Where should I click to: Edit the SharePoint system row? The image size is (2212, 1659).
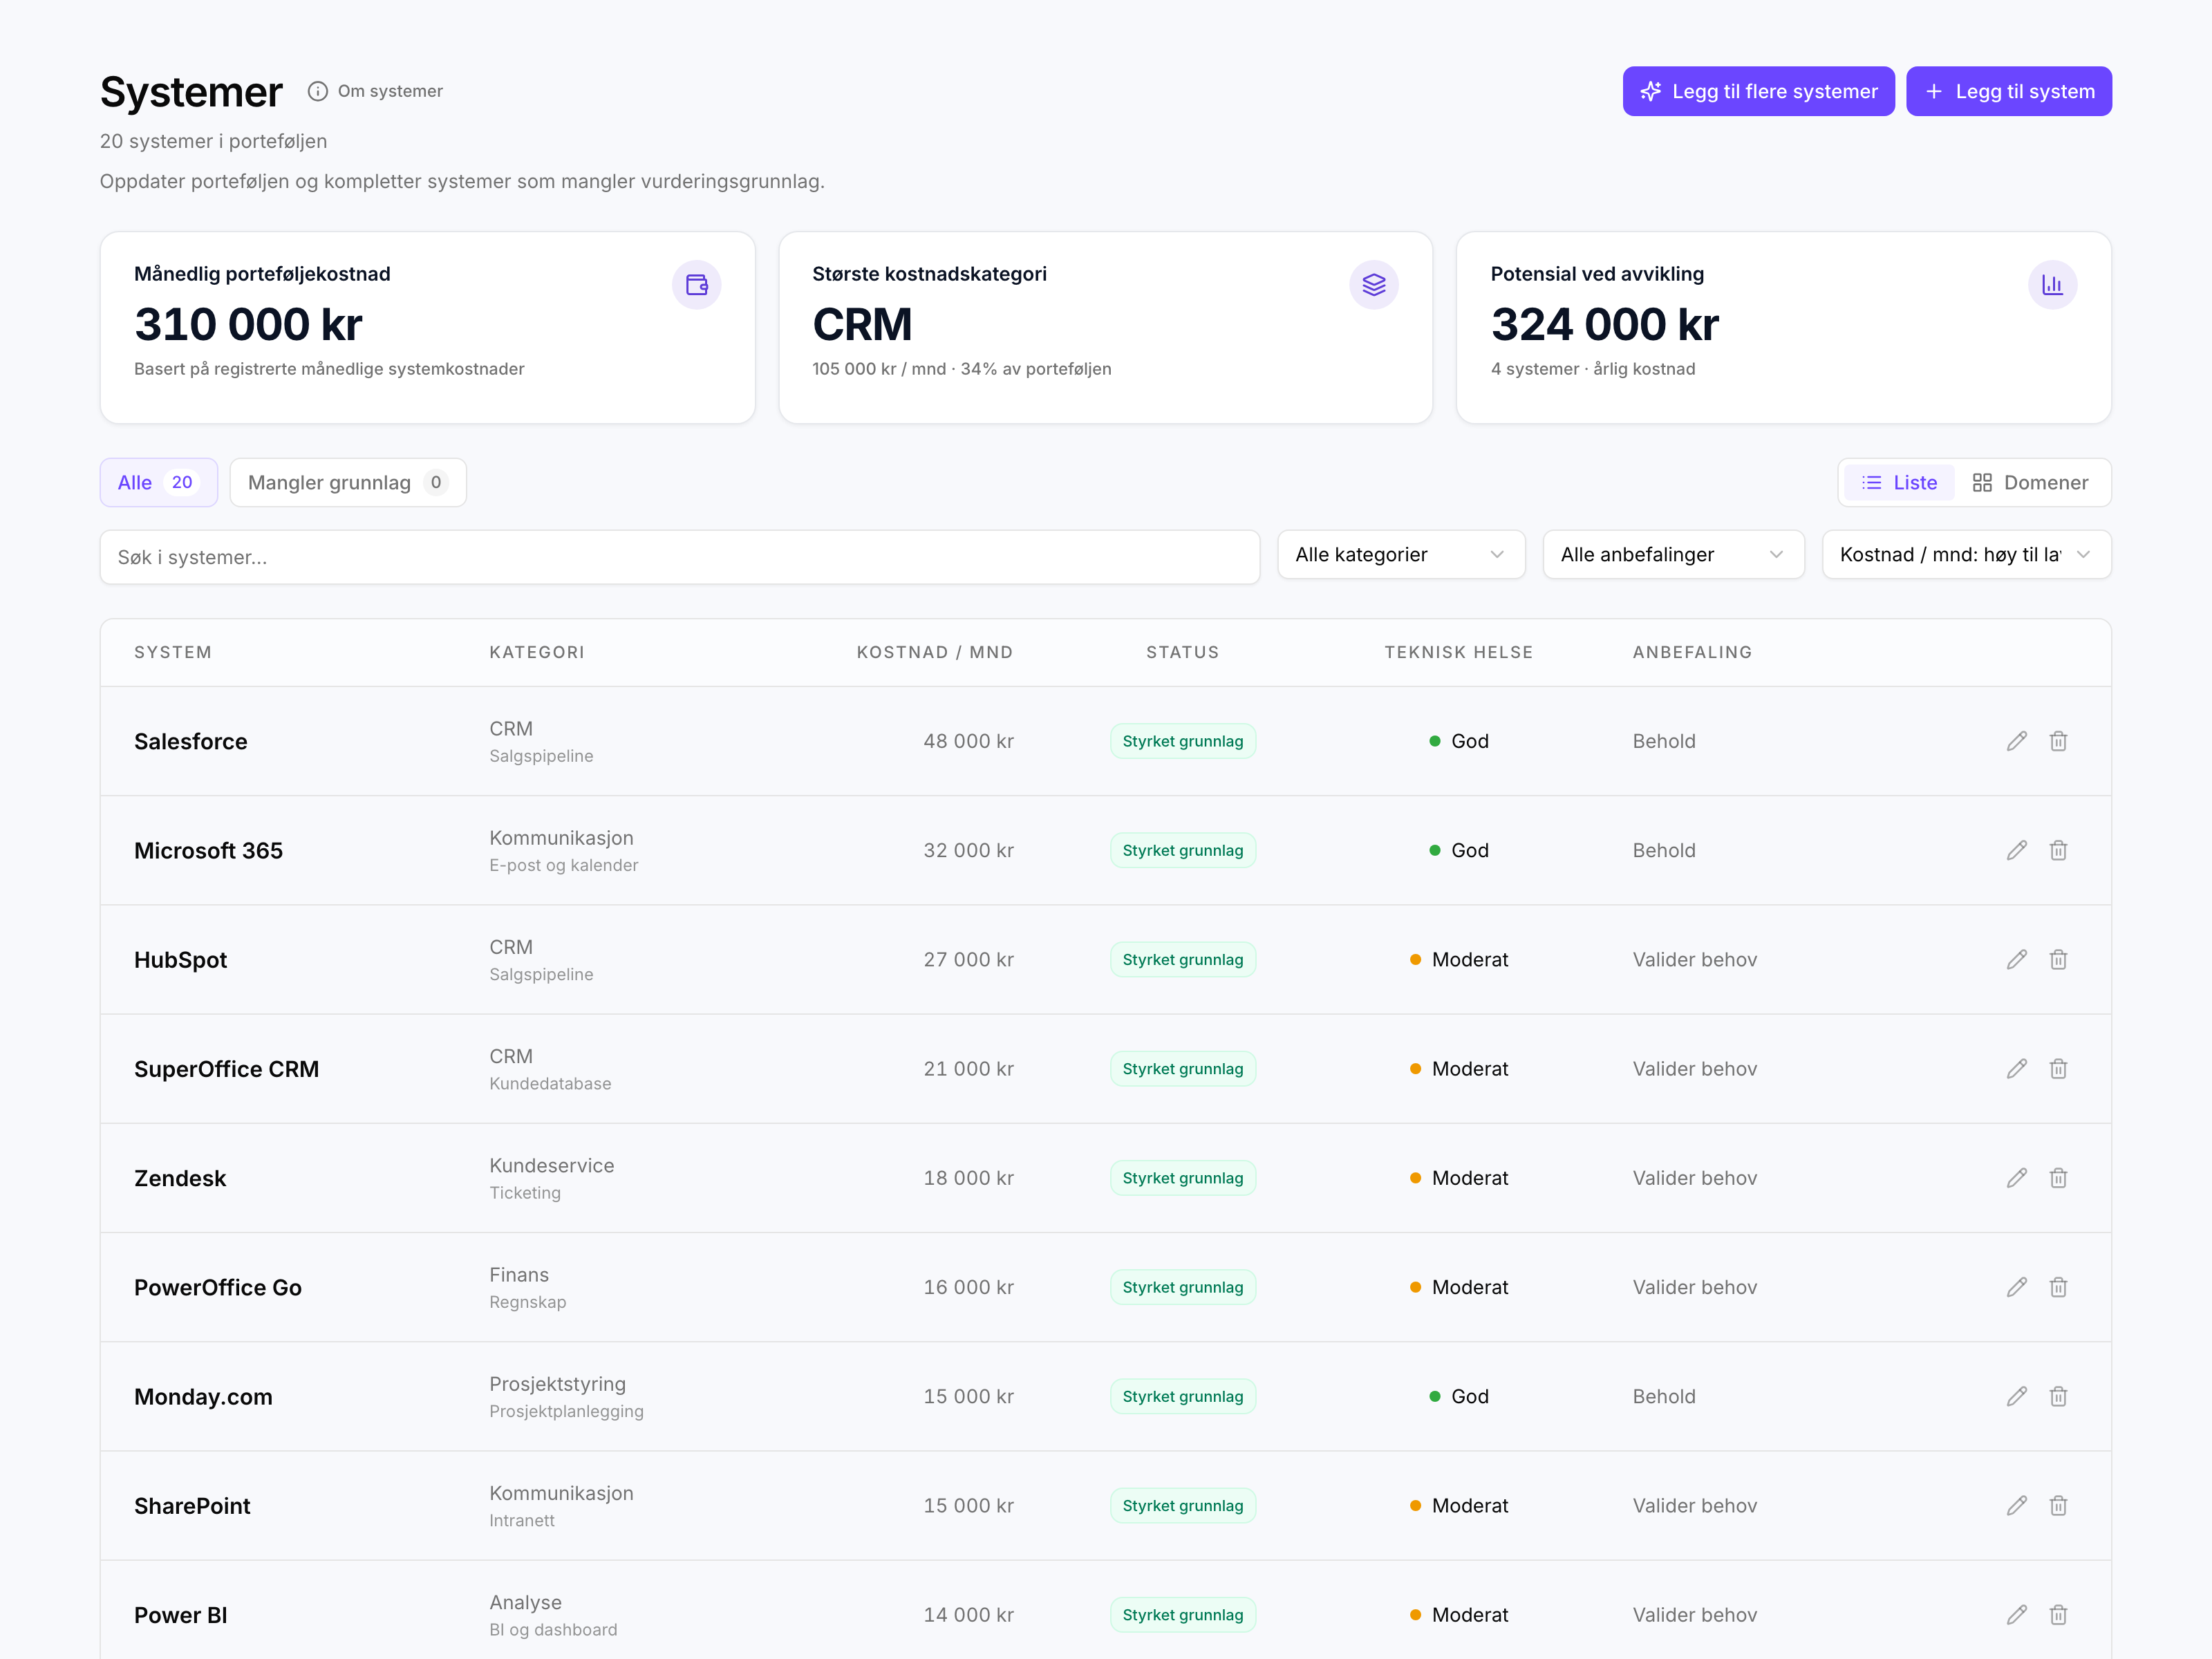click(x=2016, y=1505)
